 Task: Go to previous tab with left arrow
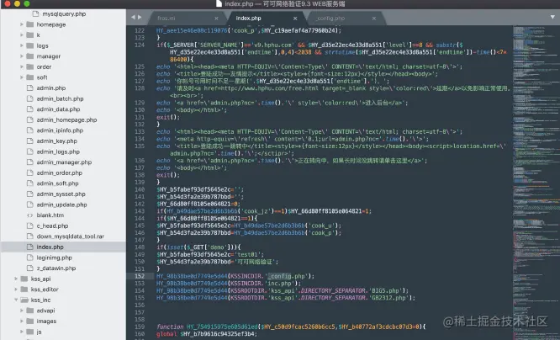(x=133, y=17)
